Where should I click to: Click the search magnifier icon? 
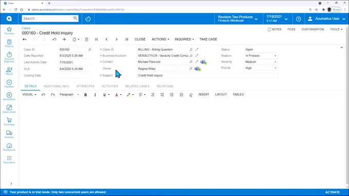(x=75, y=18)
